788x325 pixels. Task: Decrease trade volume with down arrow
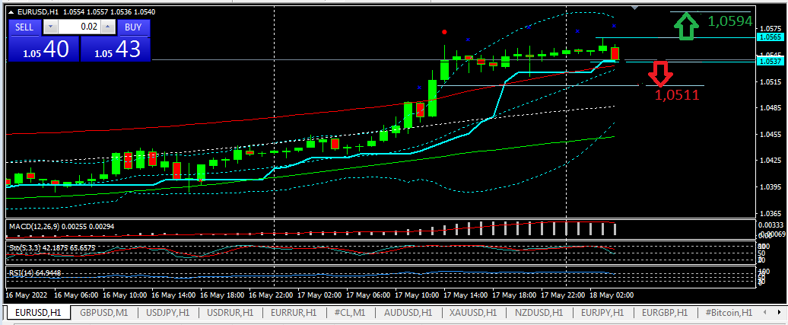pyautogui.click(x=50, y=27)
